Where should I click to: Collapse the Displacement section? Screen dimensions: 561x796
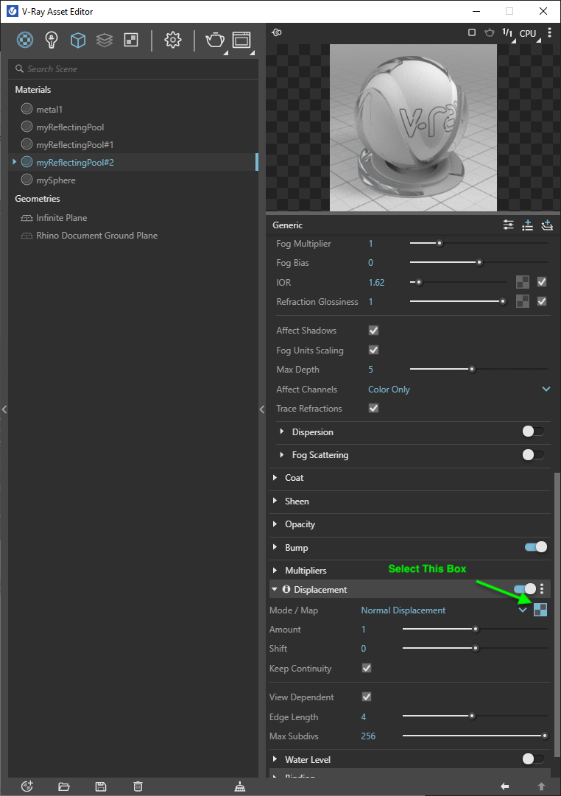pos(275,589)
